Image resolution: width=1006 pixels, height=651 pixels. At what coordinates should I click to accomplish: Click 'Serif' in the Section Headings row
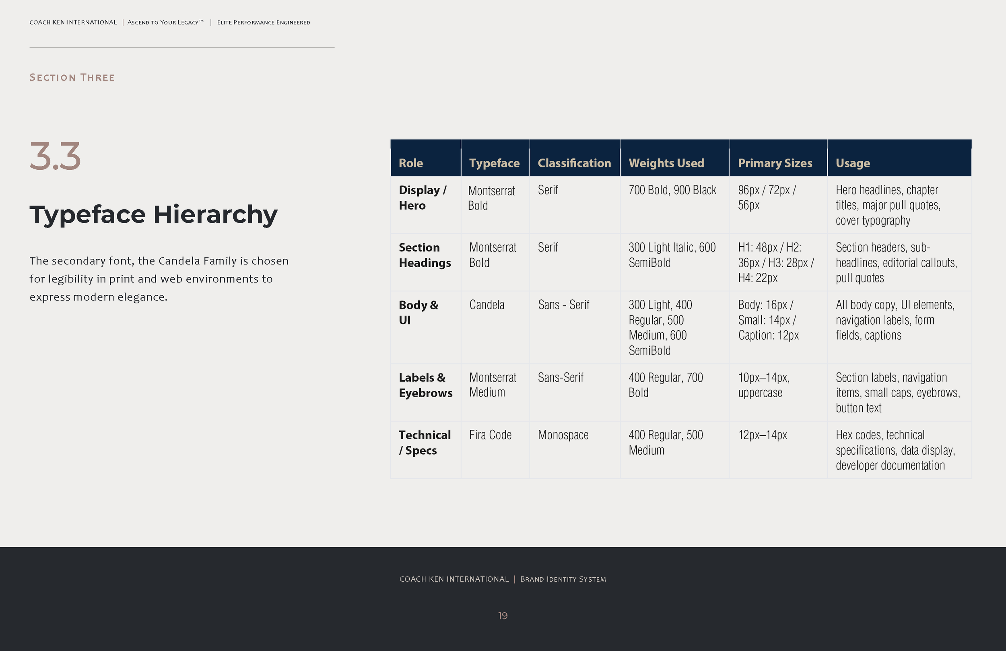click(x=548, y=247)
